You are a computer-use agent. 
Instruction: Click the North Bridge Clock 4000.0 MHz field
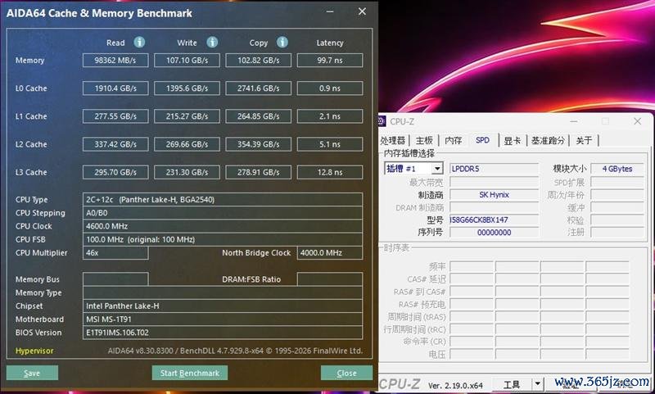(330, 253)
